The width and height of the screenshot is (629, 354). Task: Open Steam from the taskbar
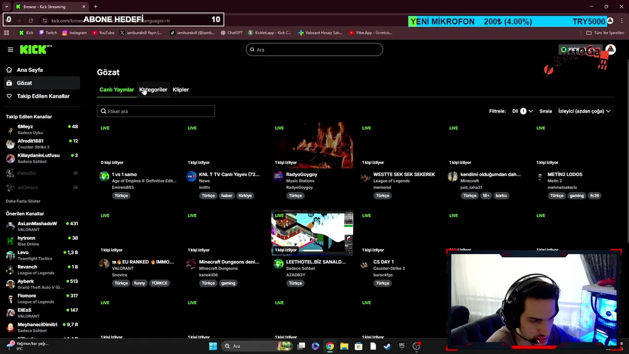[387, 346]
